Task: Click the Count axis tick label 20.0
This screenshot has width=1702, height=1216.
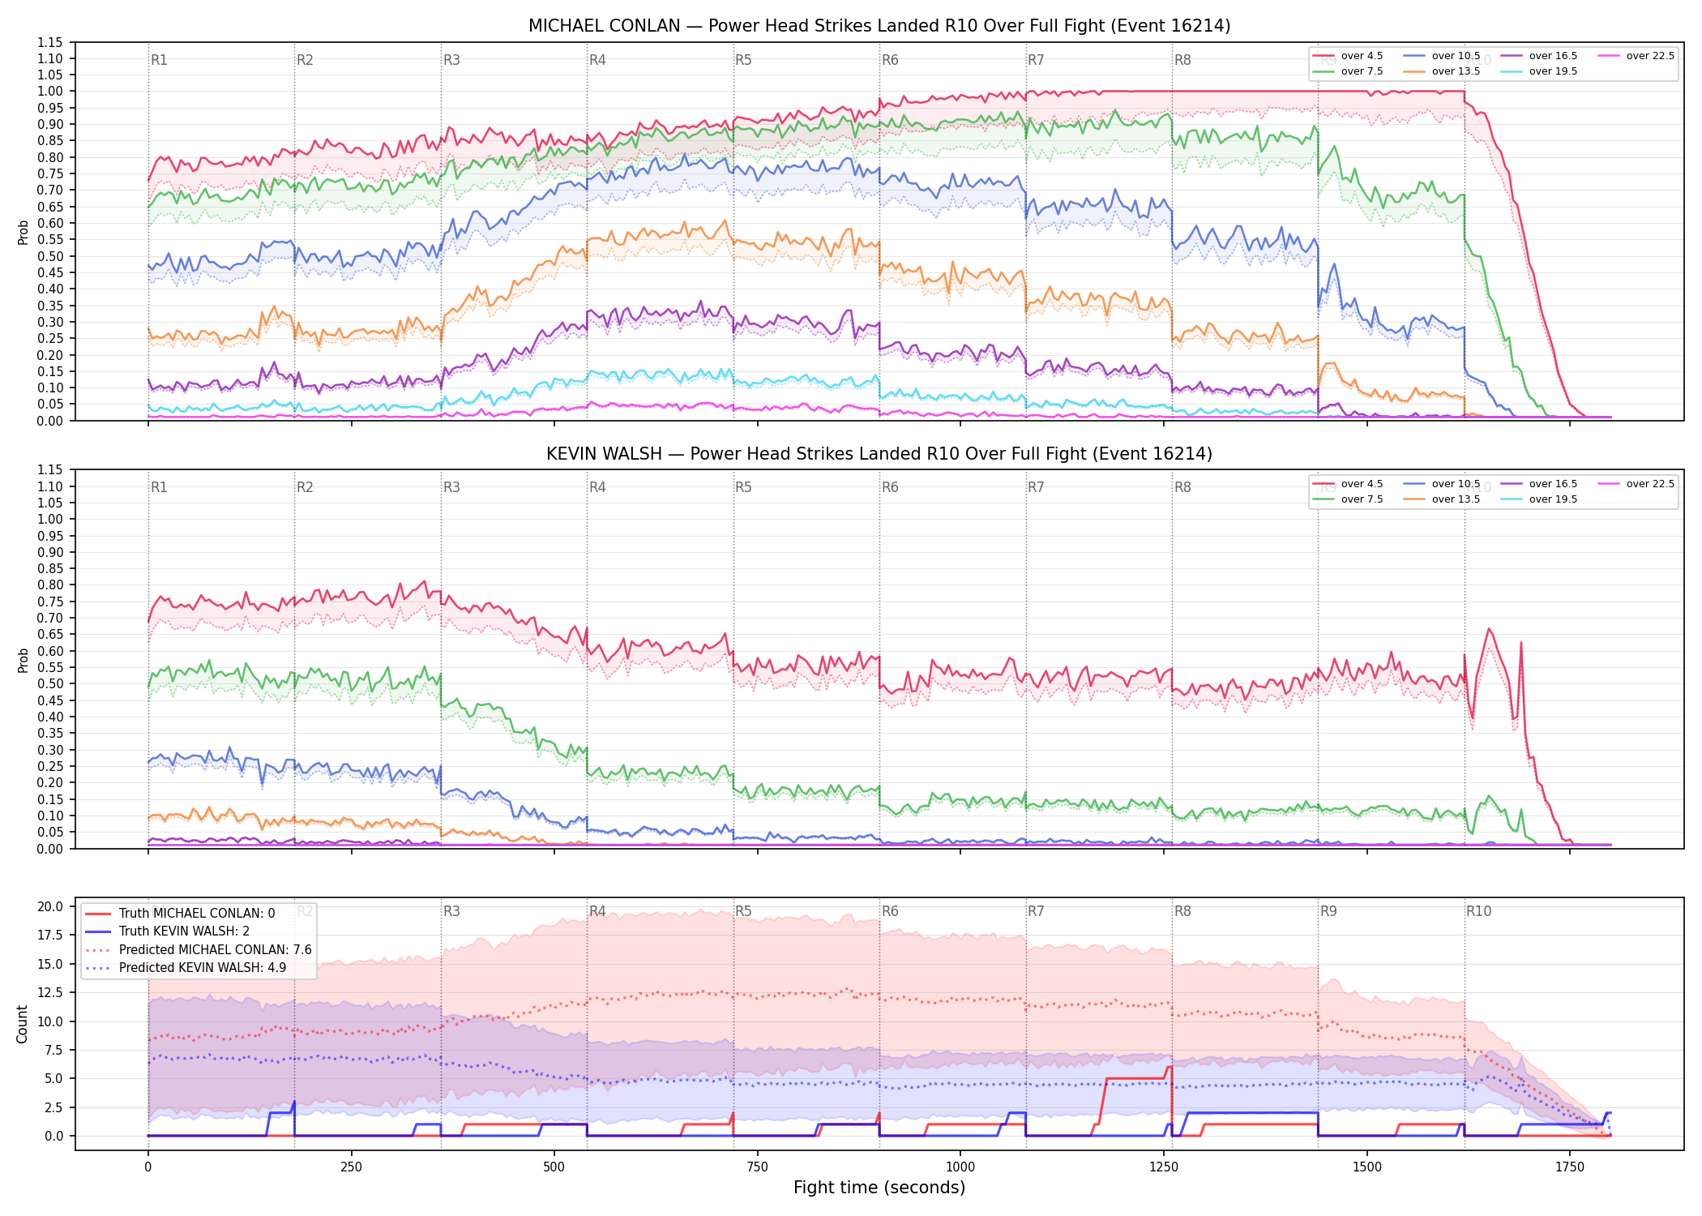Action: [50, 907]
